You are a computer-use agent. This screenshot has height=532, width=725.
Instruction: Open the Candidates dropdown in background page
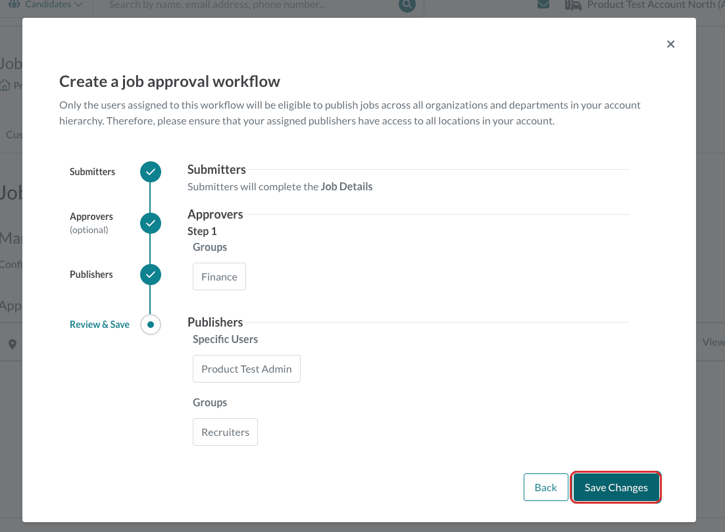(x=45, y=5)
